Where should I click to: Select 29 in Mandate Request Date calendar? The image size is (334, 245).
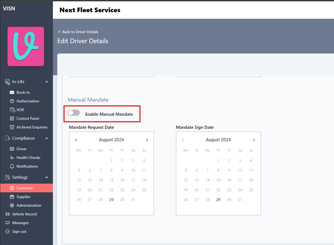click(x=112, y=200)
